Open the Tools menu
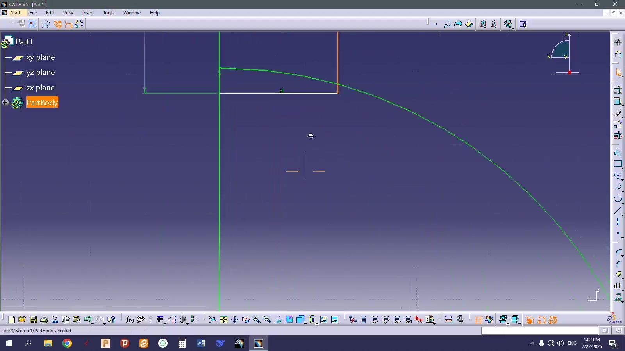The height and width of the screenshot is (351, 625). pyautogui.click(x=108, y=13)
